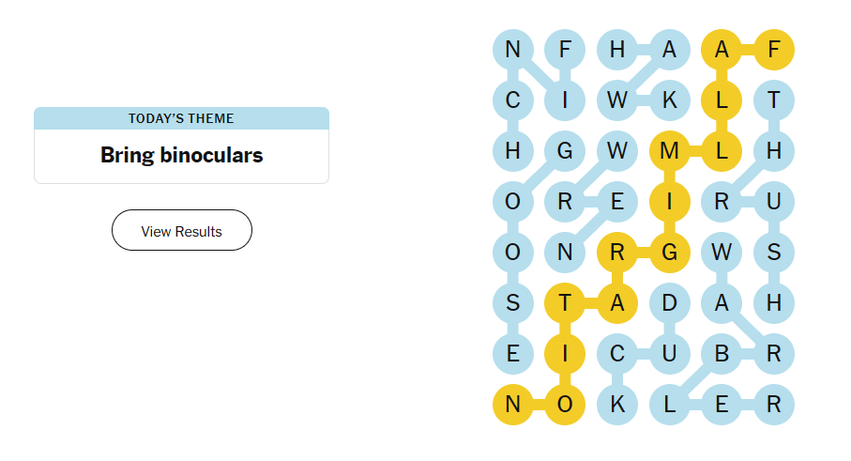The width and height of the screenshot is (851, 461).
Task: Click the "Bring binoculars" theme card
Action: point(181,156)
